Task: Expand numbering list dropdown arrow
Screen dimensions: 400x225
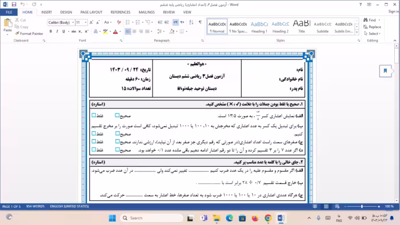Action: (143, 22)
